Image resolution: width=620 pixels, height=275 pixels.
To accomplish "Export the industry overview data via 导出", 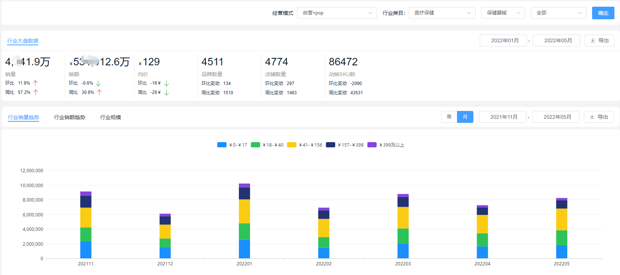I will coord(600,40).
